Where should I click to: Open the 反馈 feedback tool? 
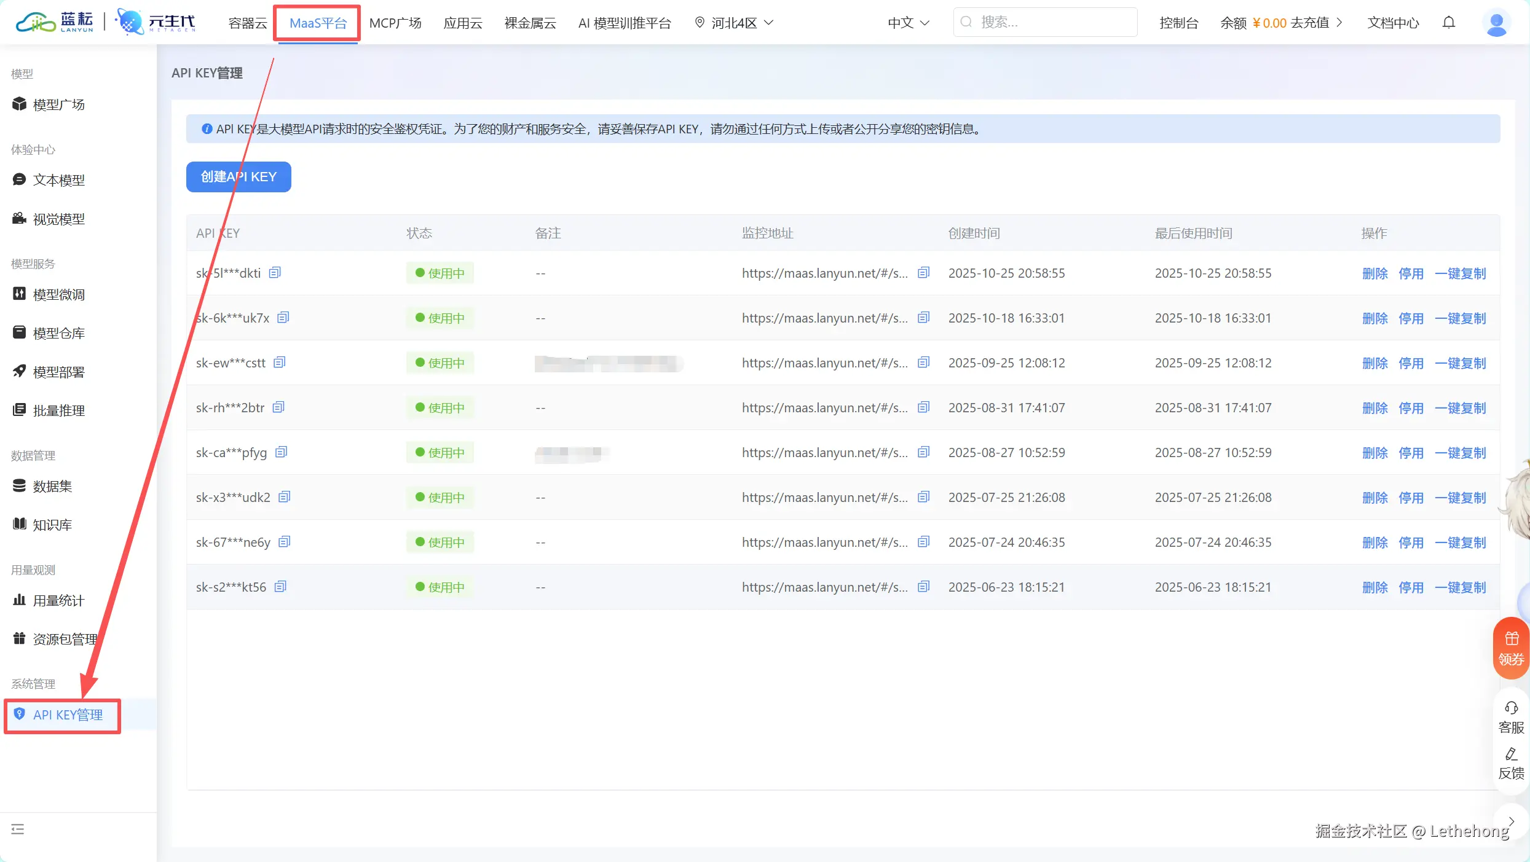(x=1511, y=763)
